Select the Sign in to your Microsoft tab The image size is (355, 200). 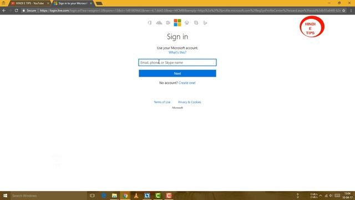click(73, 3)
